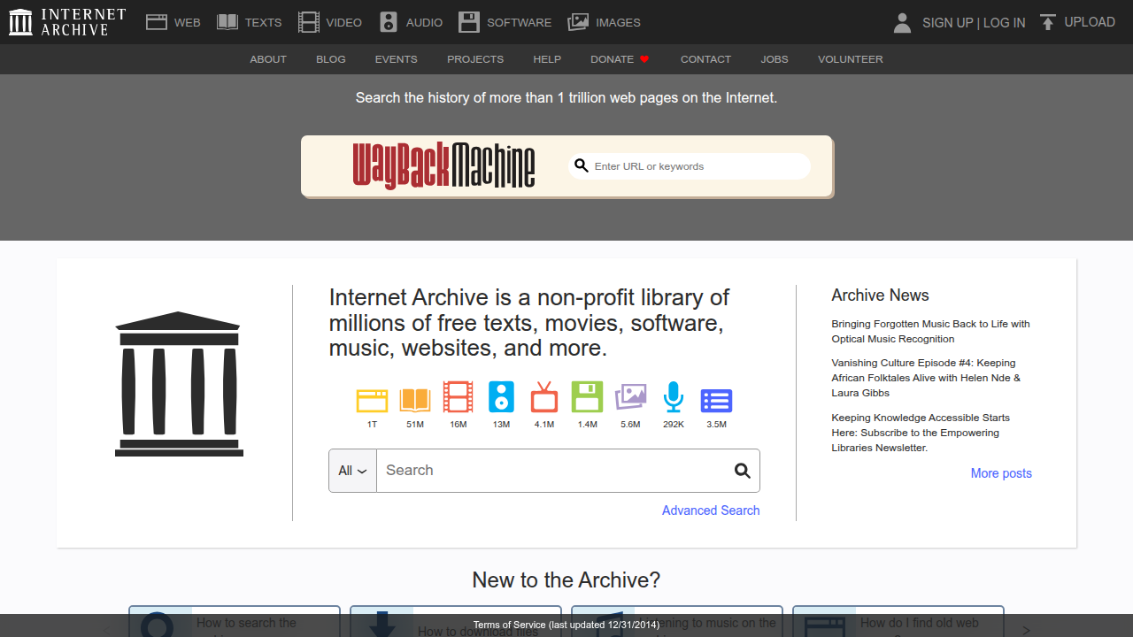Image resolution: width=1133 pixels, height=637 pixels.
Task: Open the Web section icon
Action: click(157, 22)
